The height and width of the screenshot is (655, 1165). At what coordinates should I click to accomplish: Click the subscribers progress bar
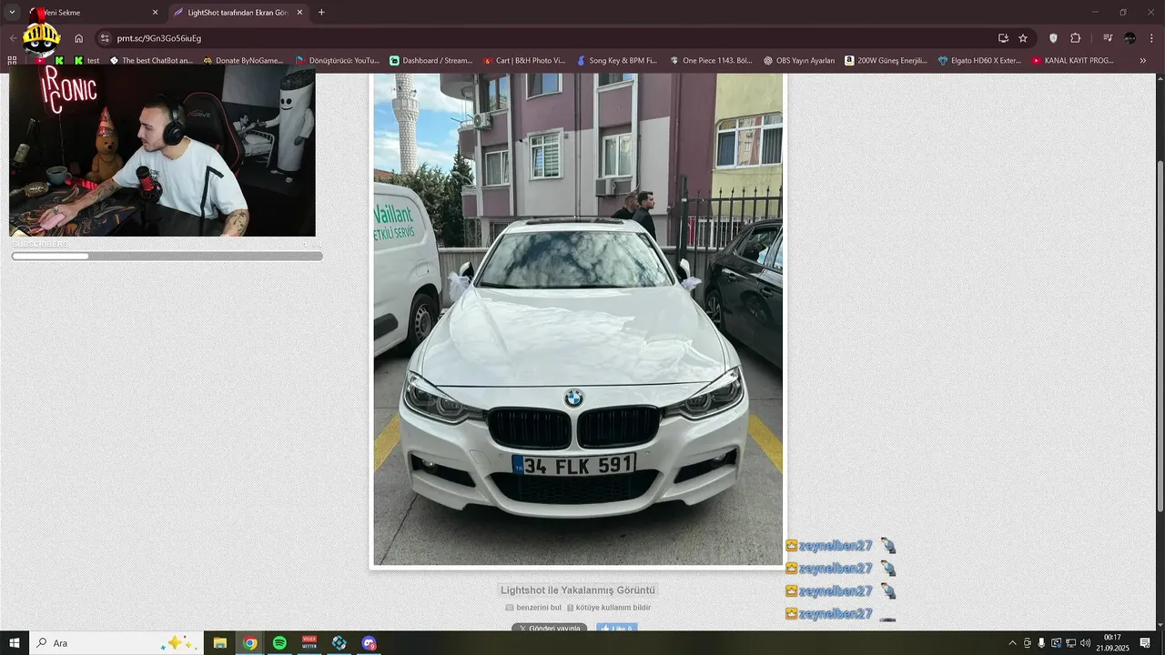(167, 257)
